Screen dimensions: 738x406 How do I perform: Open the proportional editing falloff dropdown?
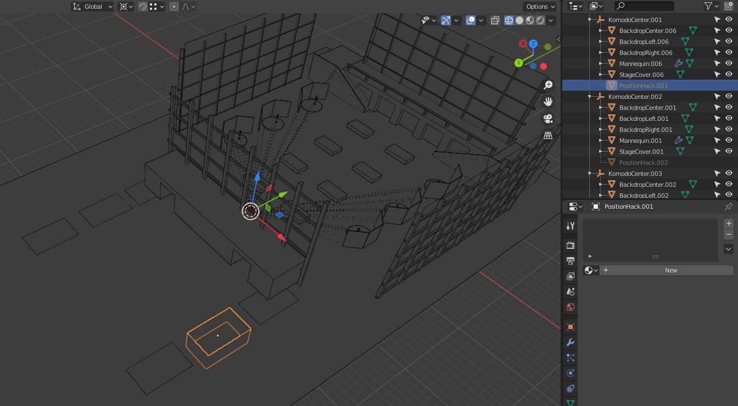coord(188,7)
